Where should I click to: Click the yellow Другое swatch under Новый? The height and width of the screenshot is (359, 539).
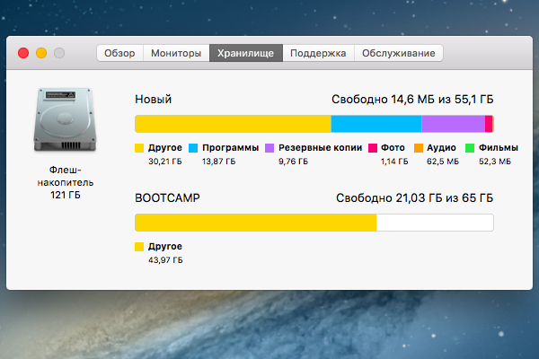point(139,147)
